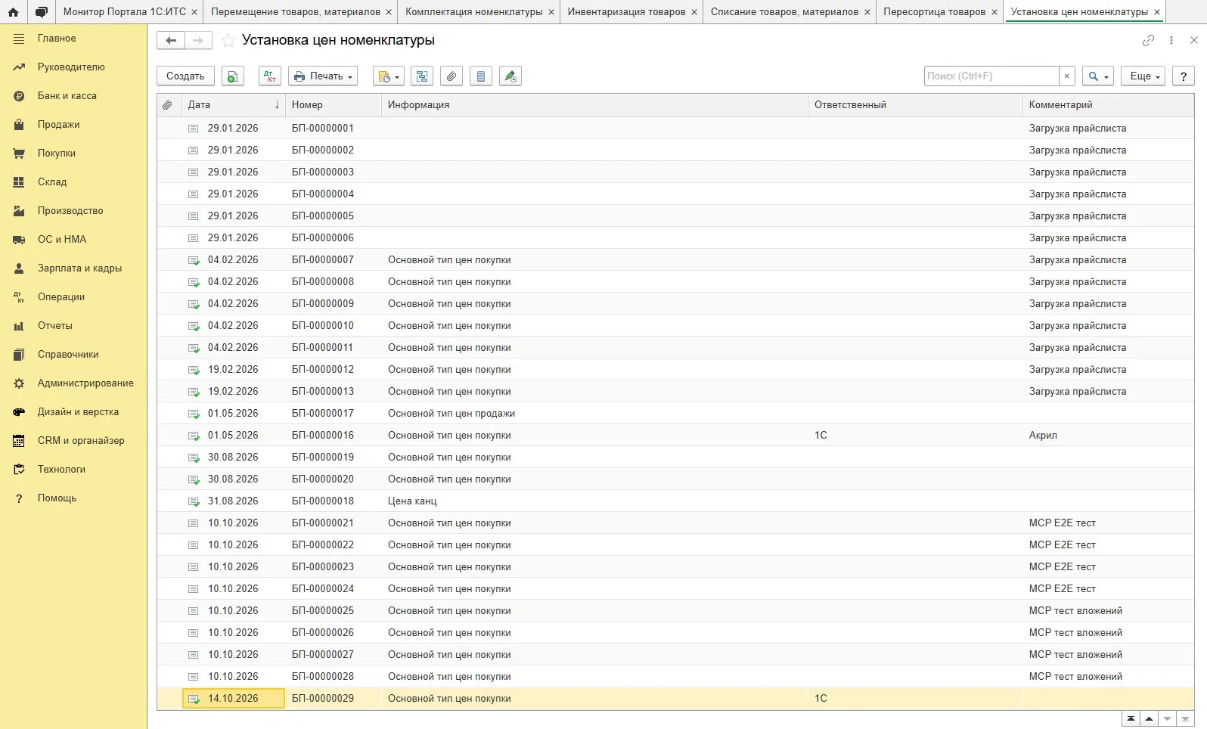Viewport: 1207px width, 729px height.
Task: Open the search magnifier dropdown
Action: (1098, 76)
